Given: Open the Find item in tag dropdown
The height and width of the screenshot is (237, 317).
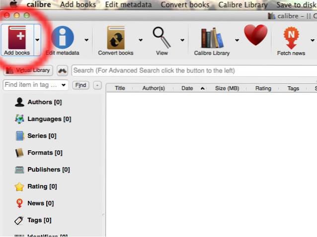Looking at the screenshot, I should [64, 85].
